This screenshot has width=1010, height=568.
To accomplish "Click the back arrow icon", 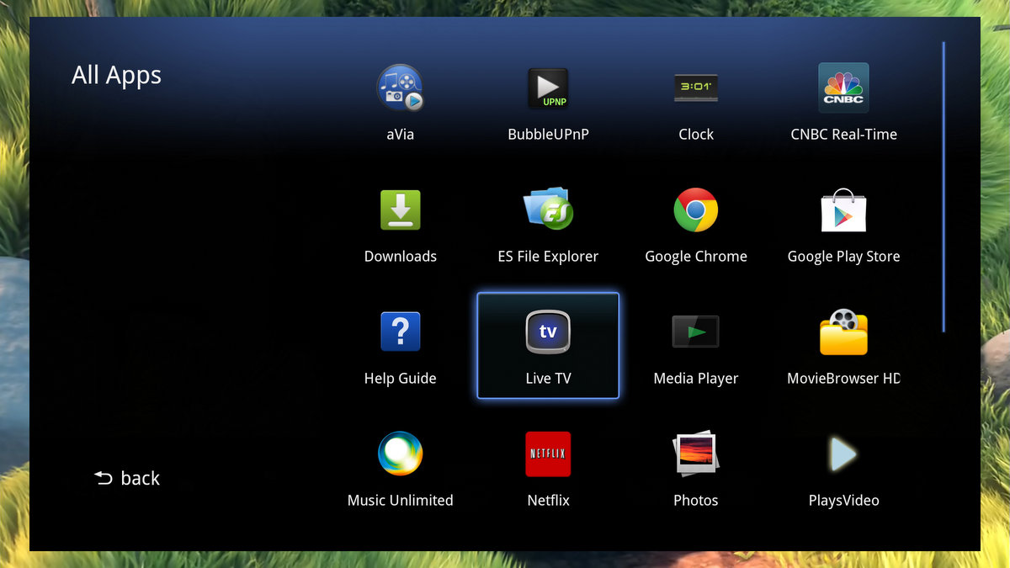I will 103,478.
